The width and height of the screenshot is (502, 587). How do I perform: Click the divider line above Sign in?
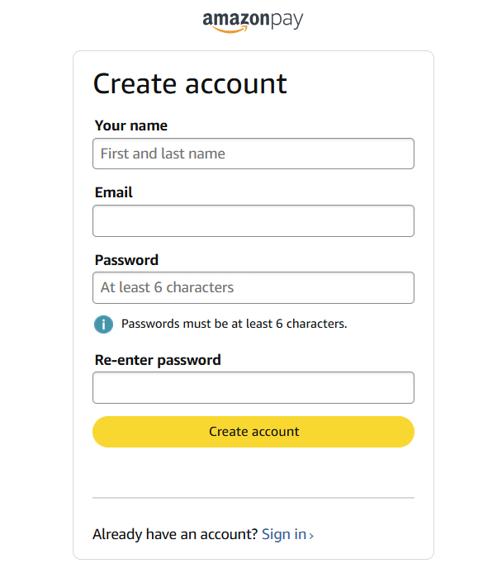click(253, 498)
